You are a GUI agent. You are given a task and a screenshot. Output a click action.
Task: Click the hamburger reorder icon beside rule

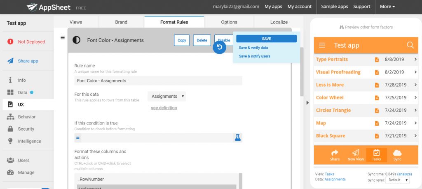(63, 37)
